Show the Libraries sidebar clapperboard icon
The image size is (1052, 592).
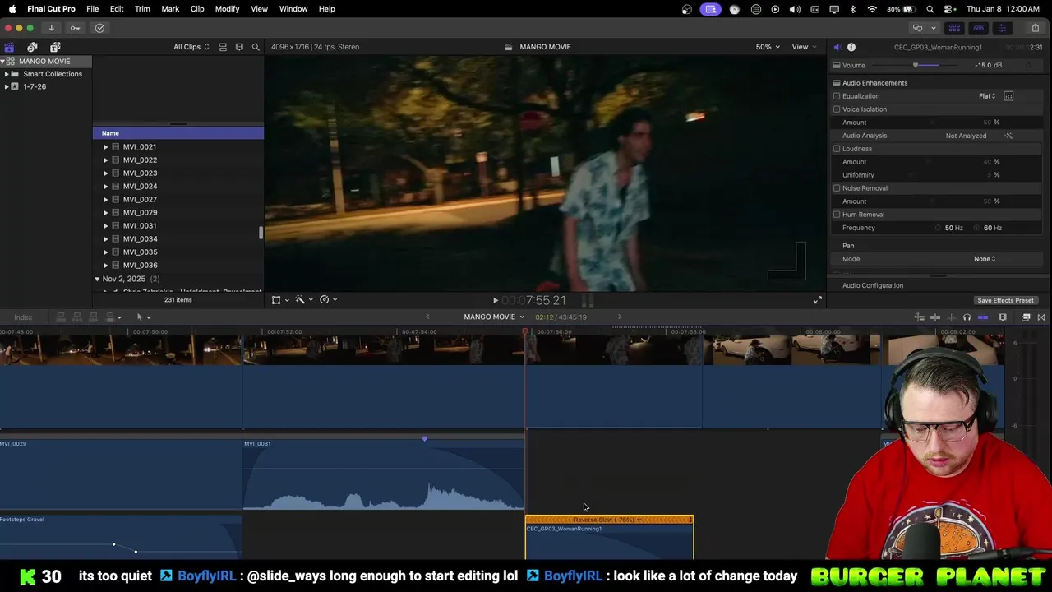[9, 47]
